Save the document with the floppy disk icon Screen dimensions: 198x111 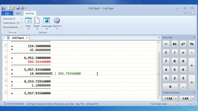18,8
